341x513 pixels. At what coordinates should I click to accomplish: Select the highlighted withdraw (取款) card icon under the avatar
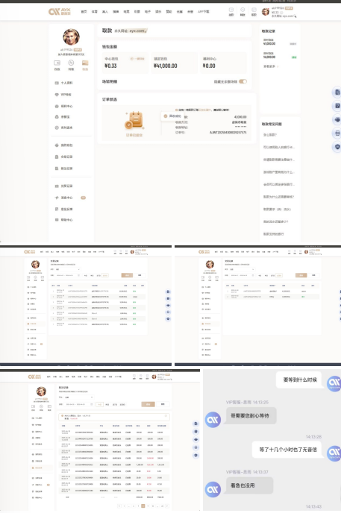click(x=85, y=63)
